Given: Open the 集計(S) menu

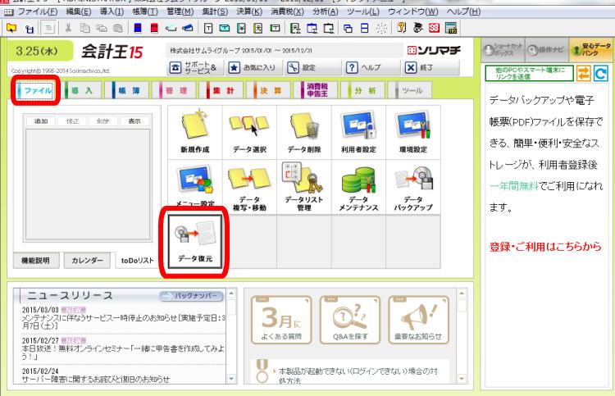Looking at the screenshot, I should (216, 12).
